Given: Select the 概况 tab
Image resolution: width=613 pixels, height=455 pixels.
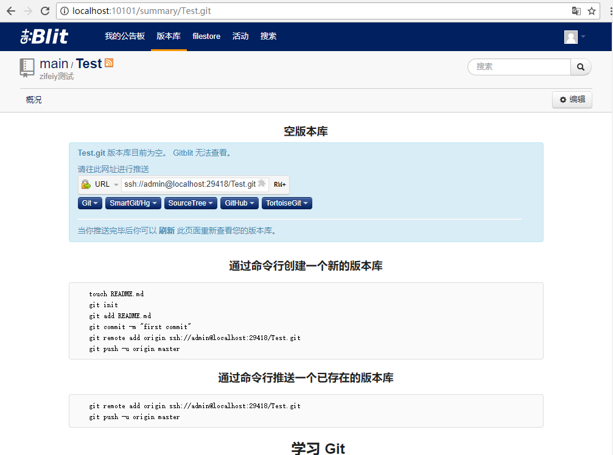Looking at the screenshot, I should (x=33, y=100).
